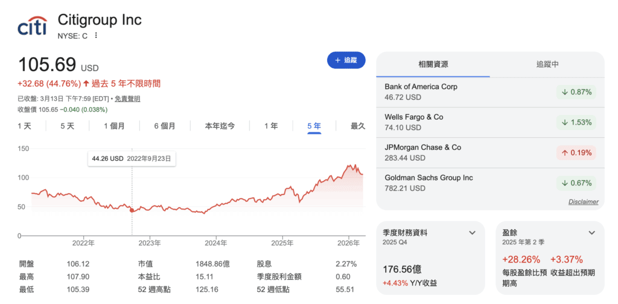Switch to the 相關資源 tab
This screenshot has height=304, width=618.
(433, 64)
